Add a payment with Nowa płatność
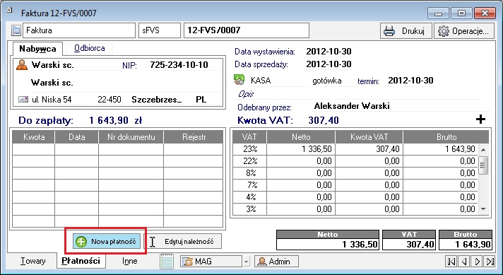Viewport: 503px width, 275px height. tap(107, 241)
